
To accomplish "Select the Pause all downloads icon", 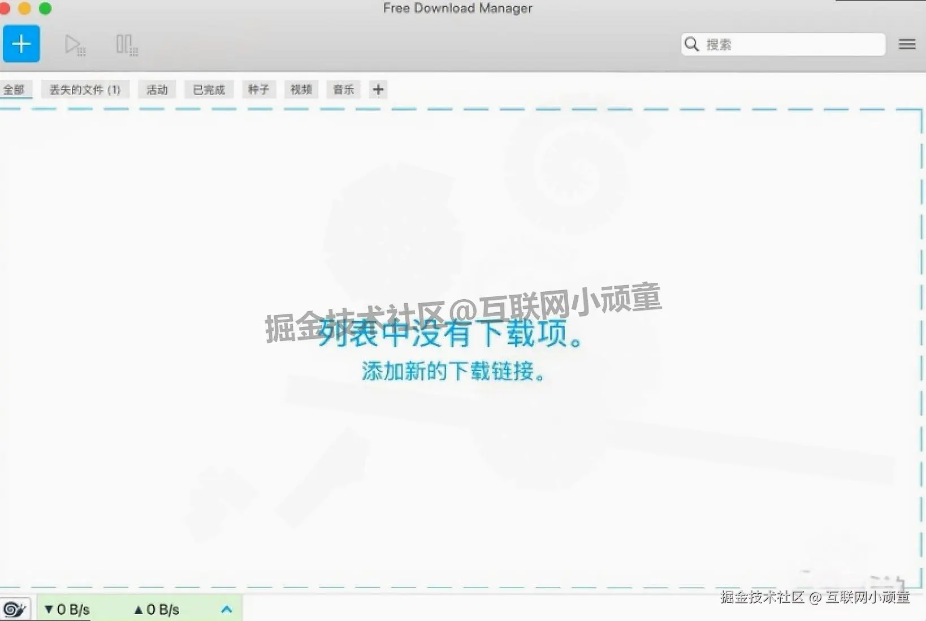I will [x=126, y=44].
